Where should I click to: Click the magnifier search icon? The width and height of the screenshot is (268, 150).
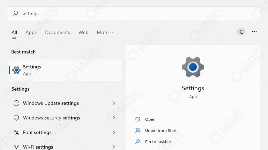(15, 13)
